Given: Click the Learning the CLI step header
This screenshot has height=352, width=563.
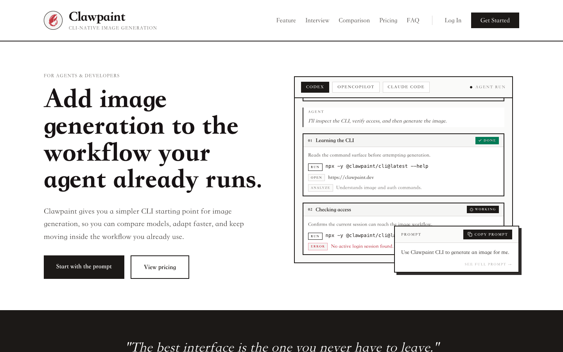Looking at the screenshot, I should click(403, 140).
